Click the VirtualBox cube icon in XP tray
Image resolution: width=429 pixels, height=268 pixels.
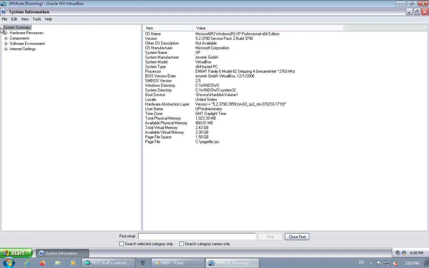pyautogui.click(x=404, y=253)
